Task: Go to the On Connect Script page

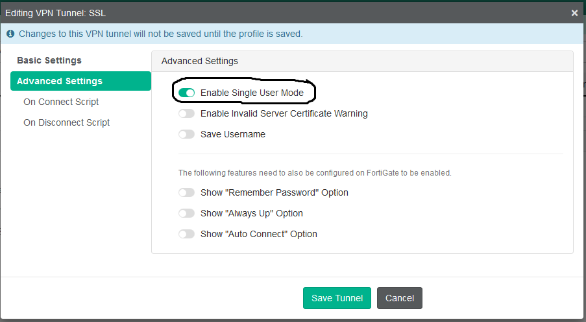Action: (x=61, y=102)
